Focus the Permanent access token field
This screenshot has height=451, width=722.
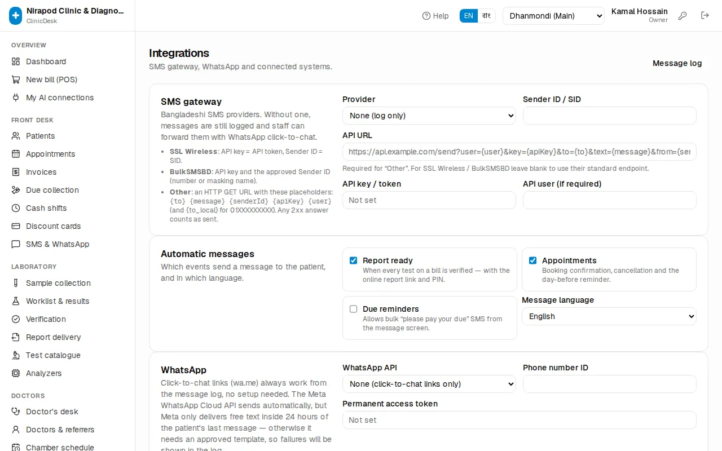520,420
